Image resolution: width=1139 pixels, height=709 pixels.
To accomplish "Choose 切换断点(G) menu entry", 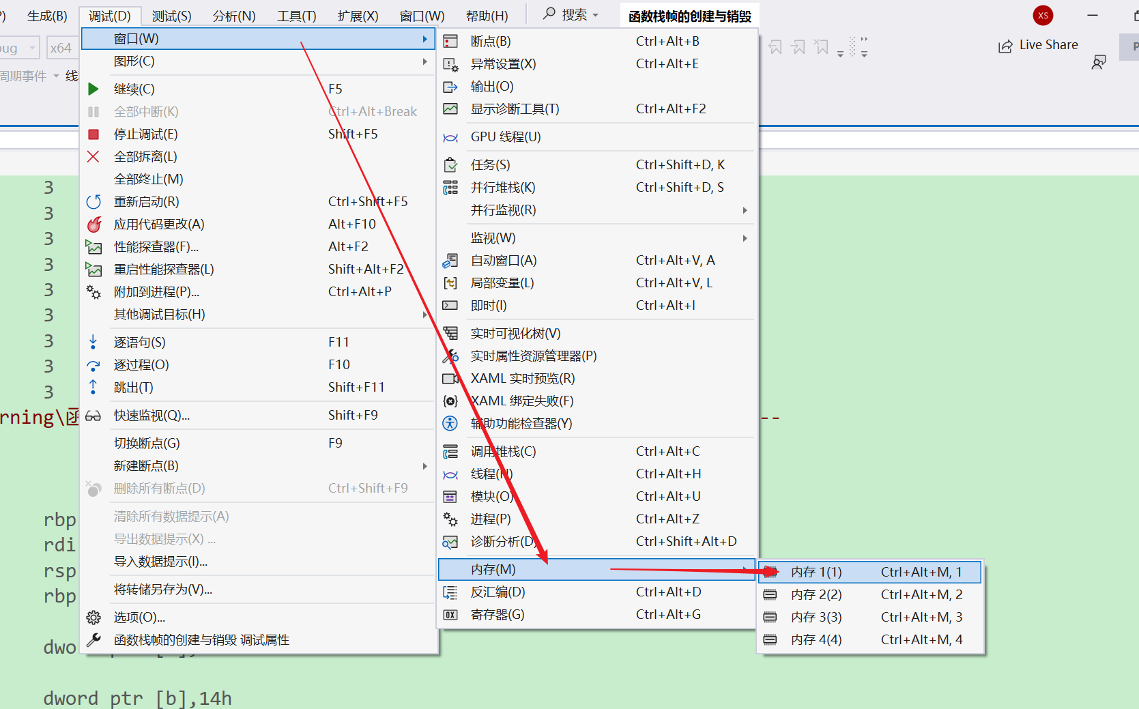I will tap(258, 444).
